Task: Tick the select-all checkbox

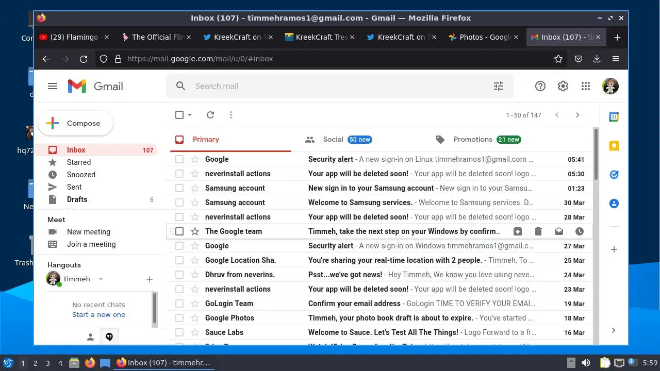Action: 179,115
